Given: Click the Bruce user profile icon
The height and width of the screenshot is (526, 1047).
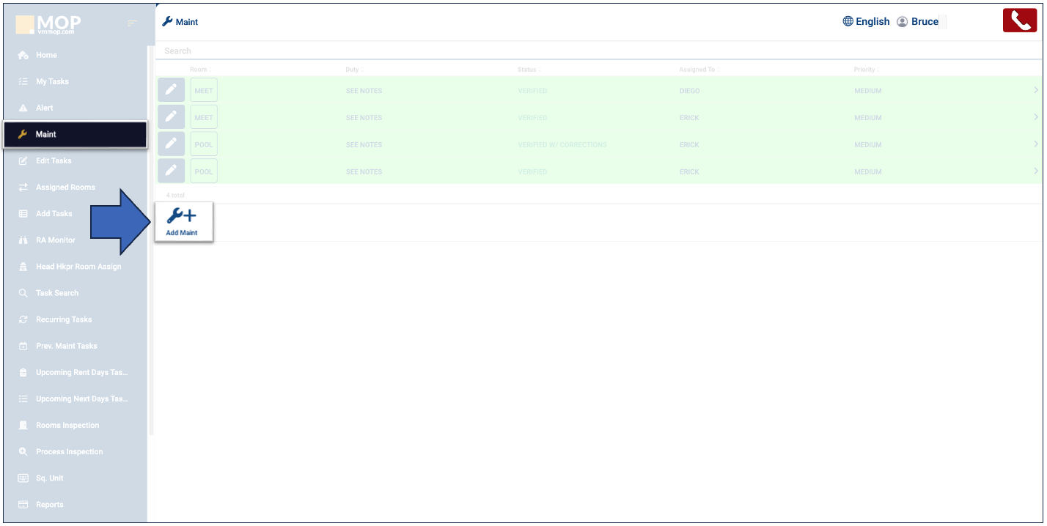Looking at the screenshot, I should (903, 22).
